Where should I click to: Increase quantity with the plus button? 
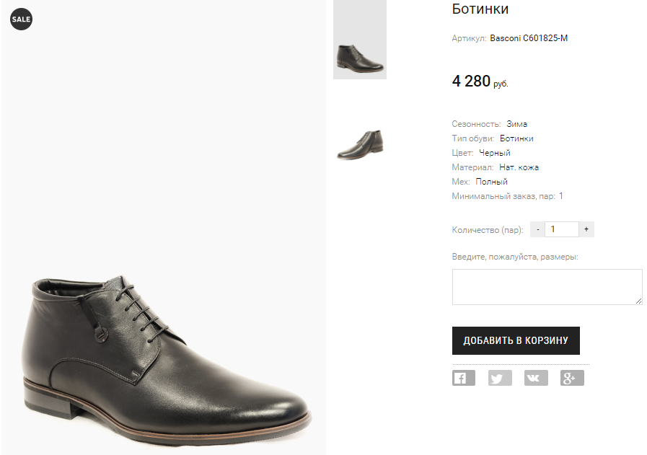(x=586, y=229)
